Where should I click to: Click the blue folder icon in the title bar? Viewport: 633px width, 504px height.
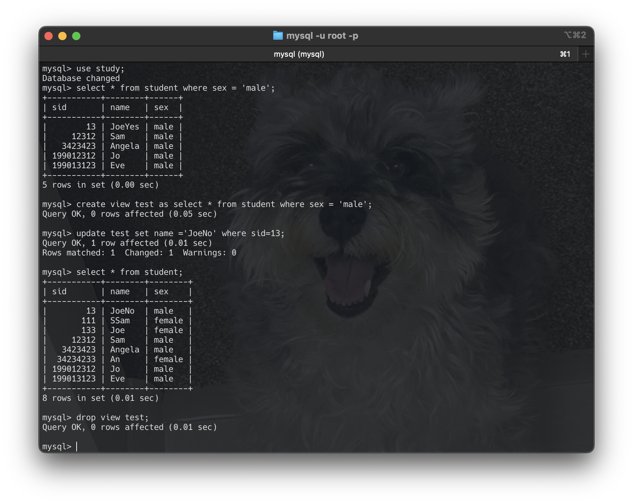coord(278,35)
